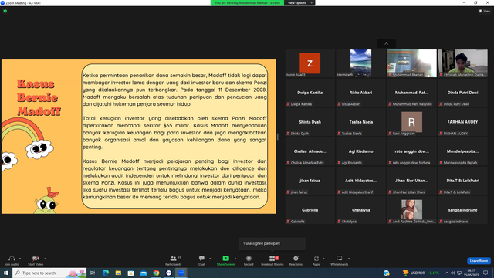The width and height of the screenshot is (494, 278).
Task: Select Christian Marcellino's video tile
Action: coord(463,63)
